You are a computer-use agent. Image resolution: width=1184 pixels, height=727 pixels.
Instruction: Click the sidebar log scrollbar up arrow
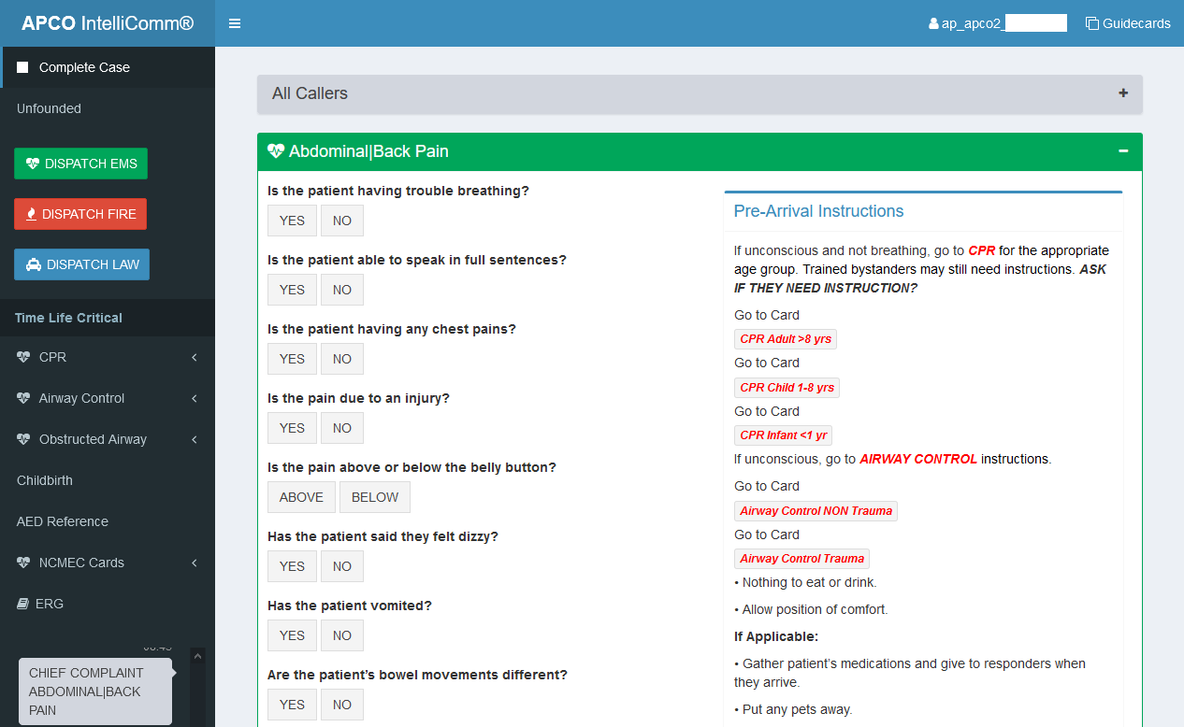pyautogui.click(x=197, y=657)
